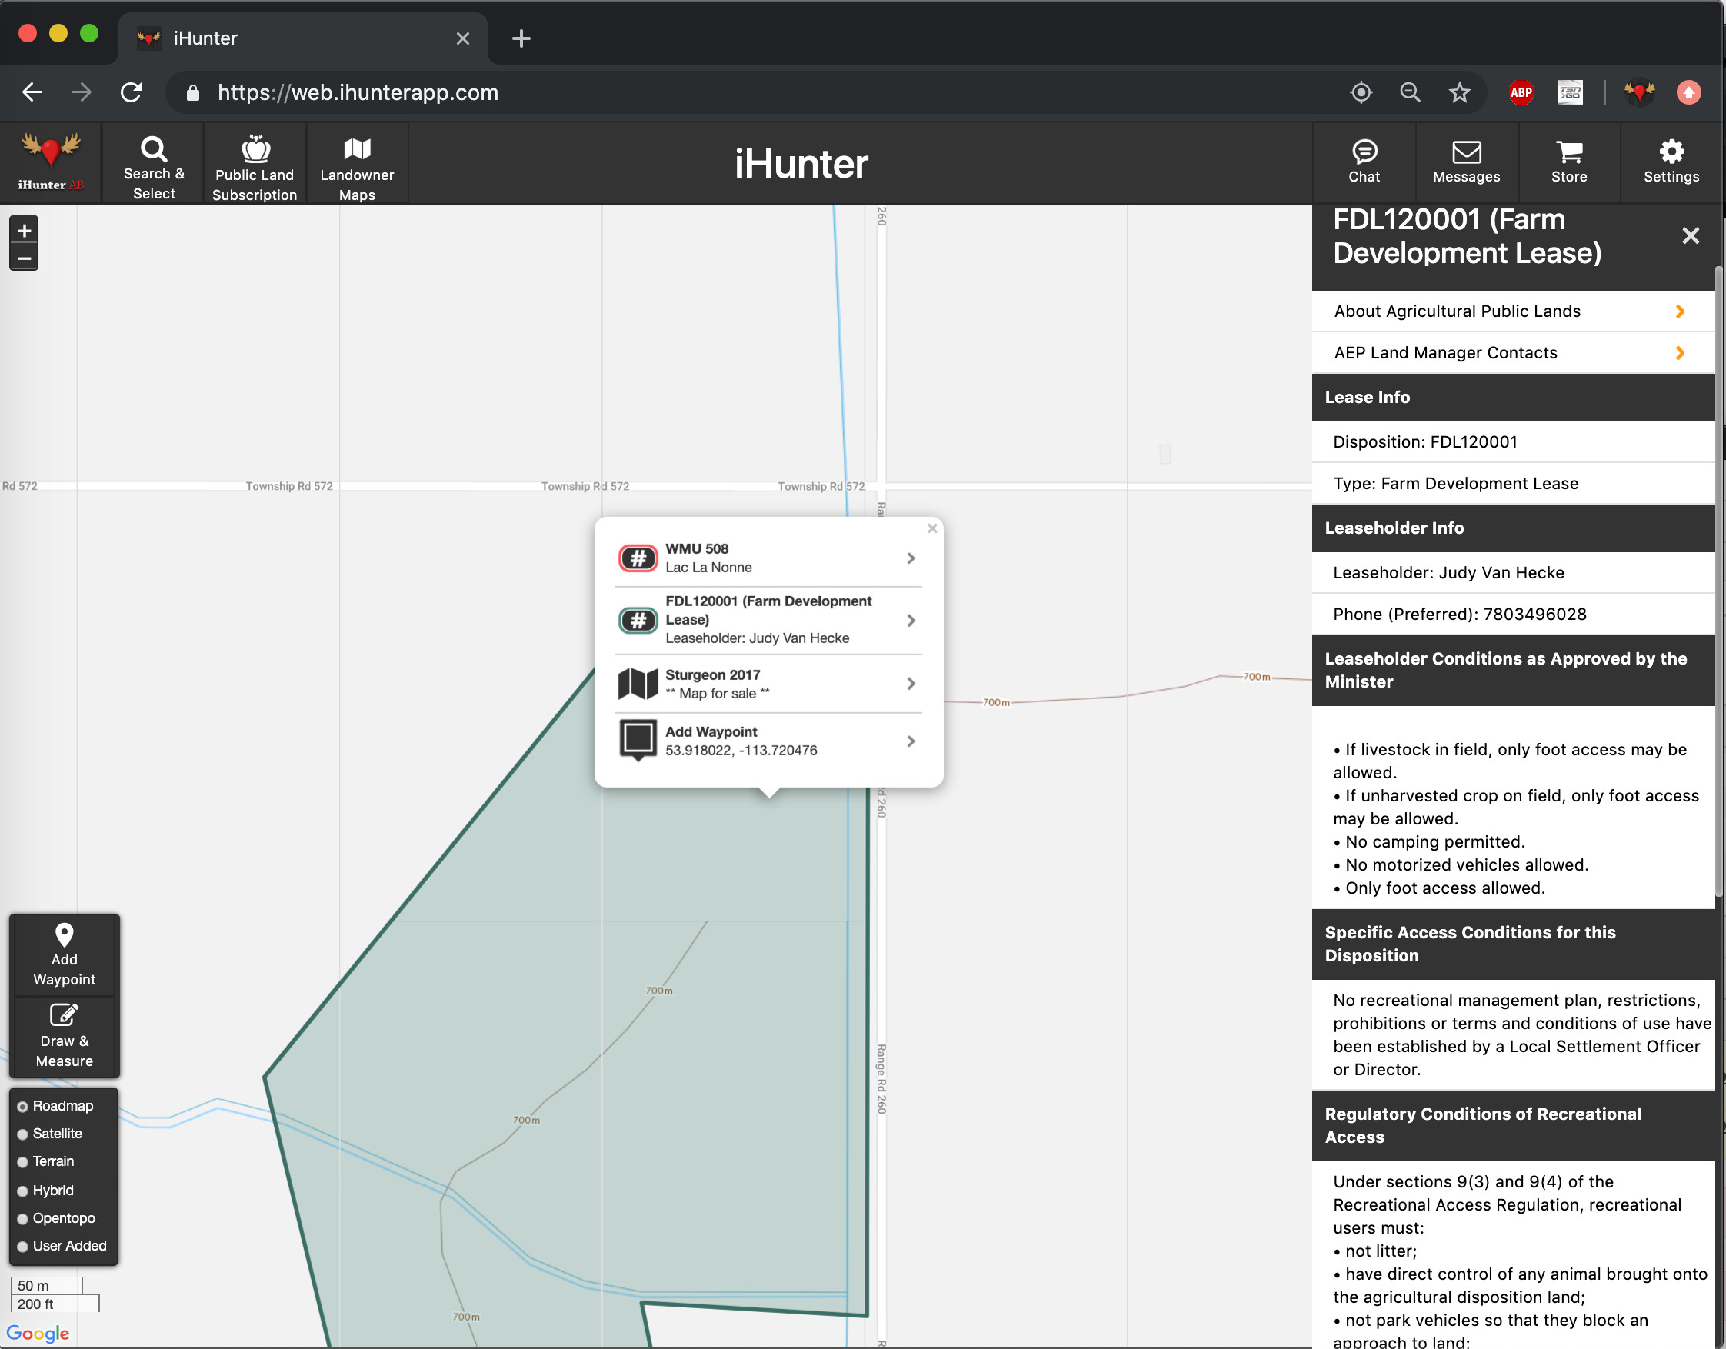Viewport: 1726px width, 1349px height.
Task: Select Terrain map type
Action: tap(22, 1161)
